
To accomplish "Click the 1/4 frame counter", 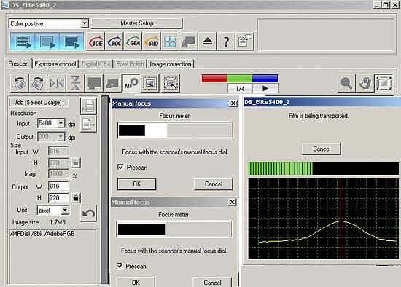I will pos(240,88).
